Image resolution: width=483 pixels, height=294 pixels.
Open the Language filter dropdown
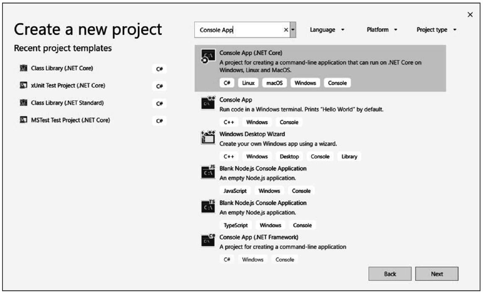(x=327, y=30)
